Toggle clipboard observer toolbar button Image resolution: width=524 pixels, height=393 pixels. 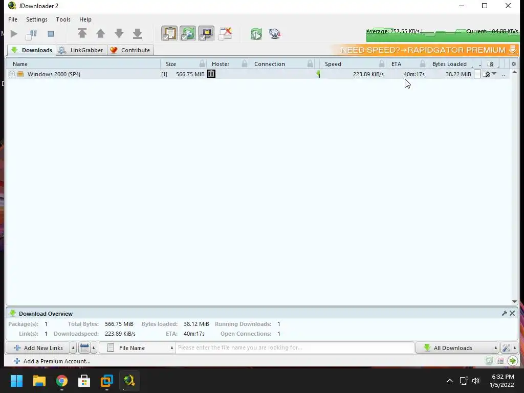pyautogui.click(x=169, y=34)
